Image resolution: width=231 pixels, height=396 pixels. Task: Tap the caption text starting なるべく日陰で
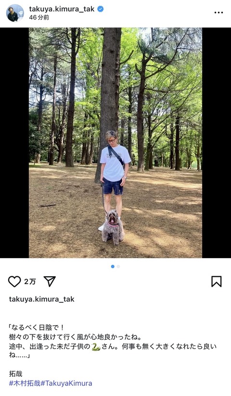point(113,341)
